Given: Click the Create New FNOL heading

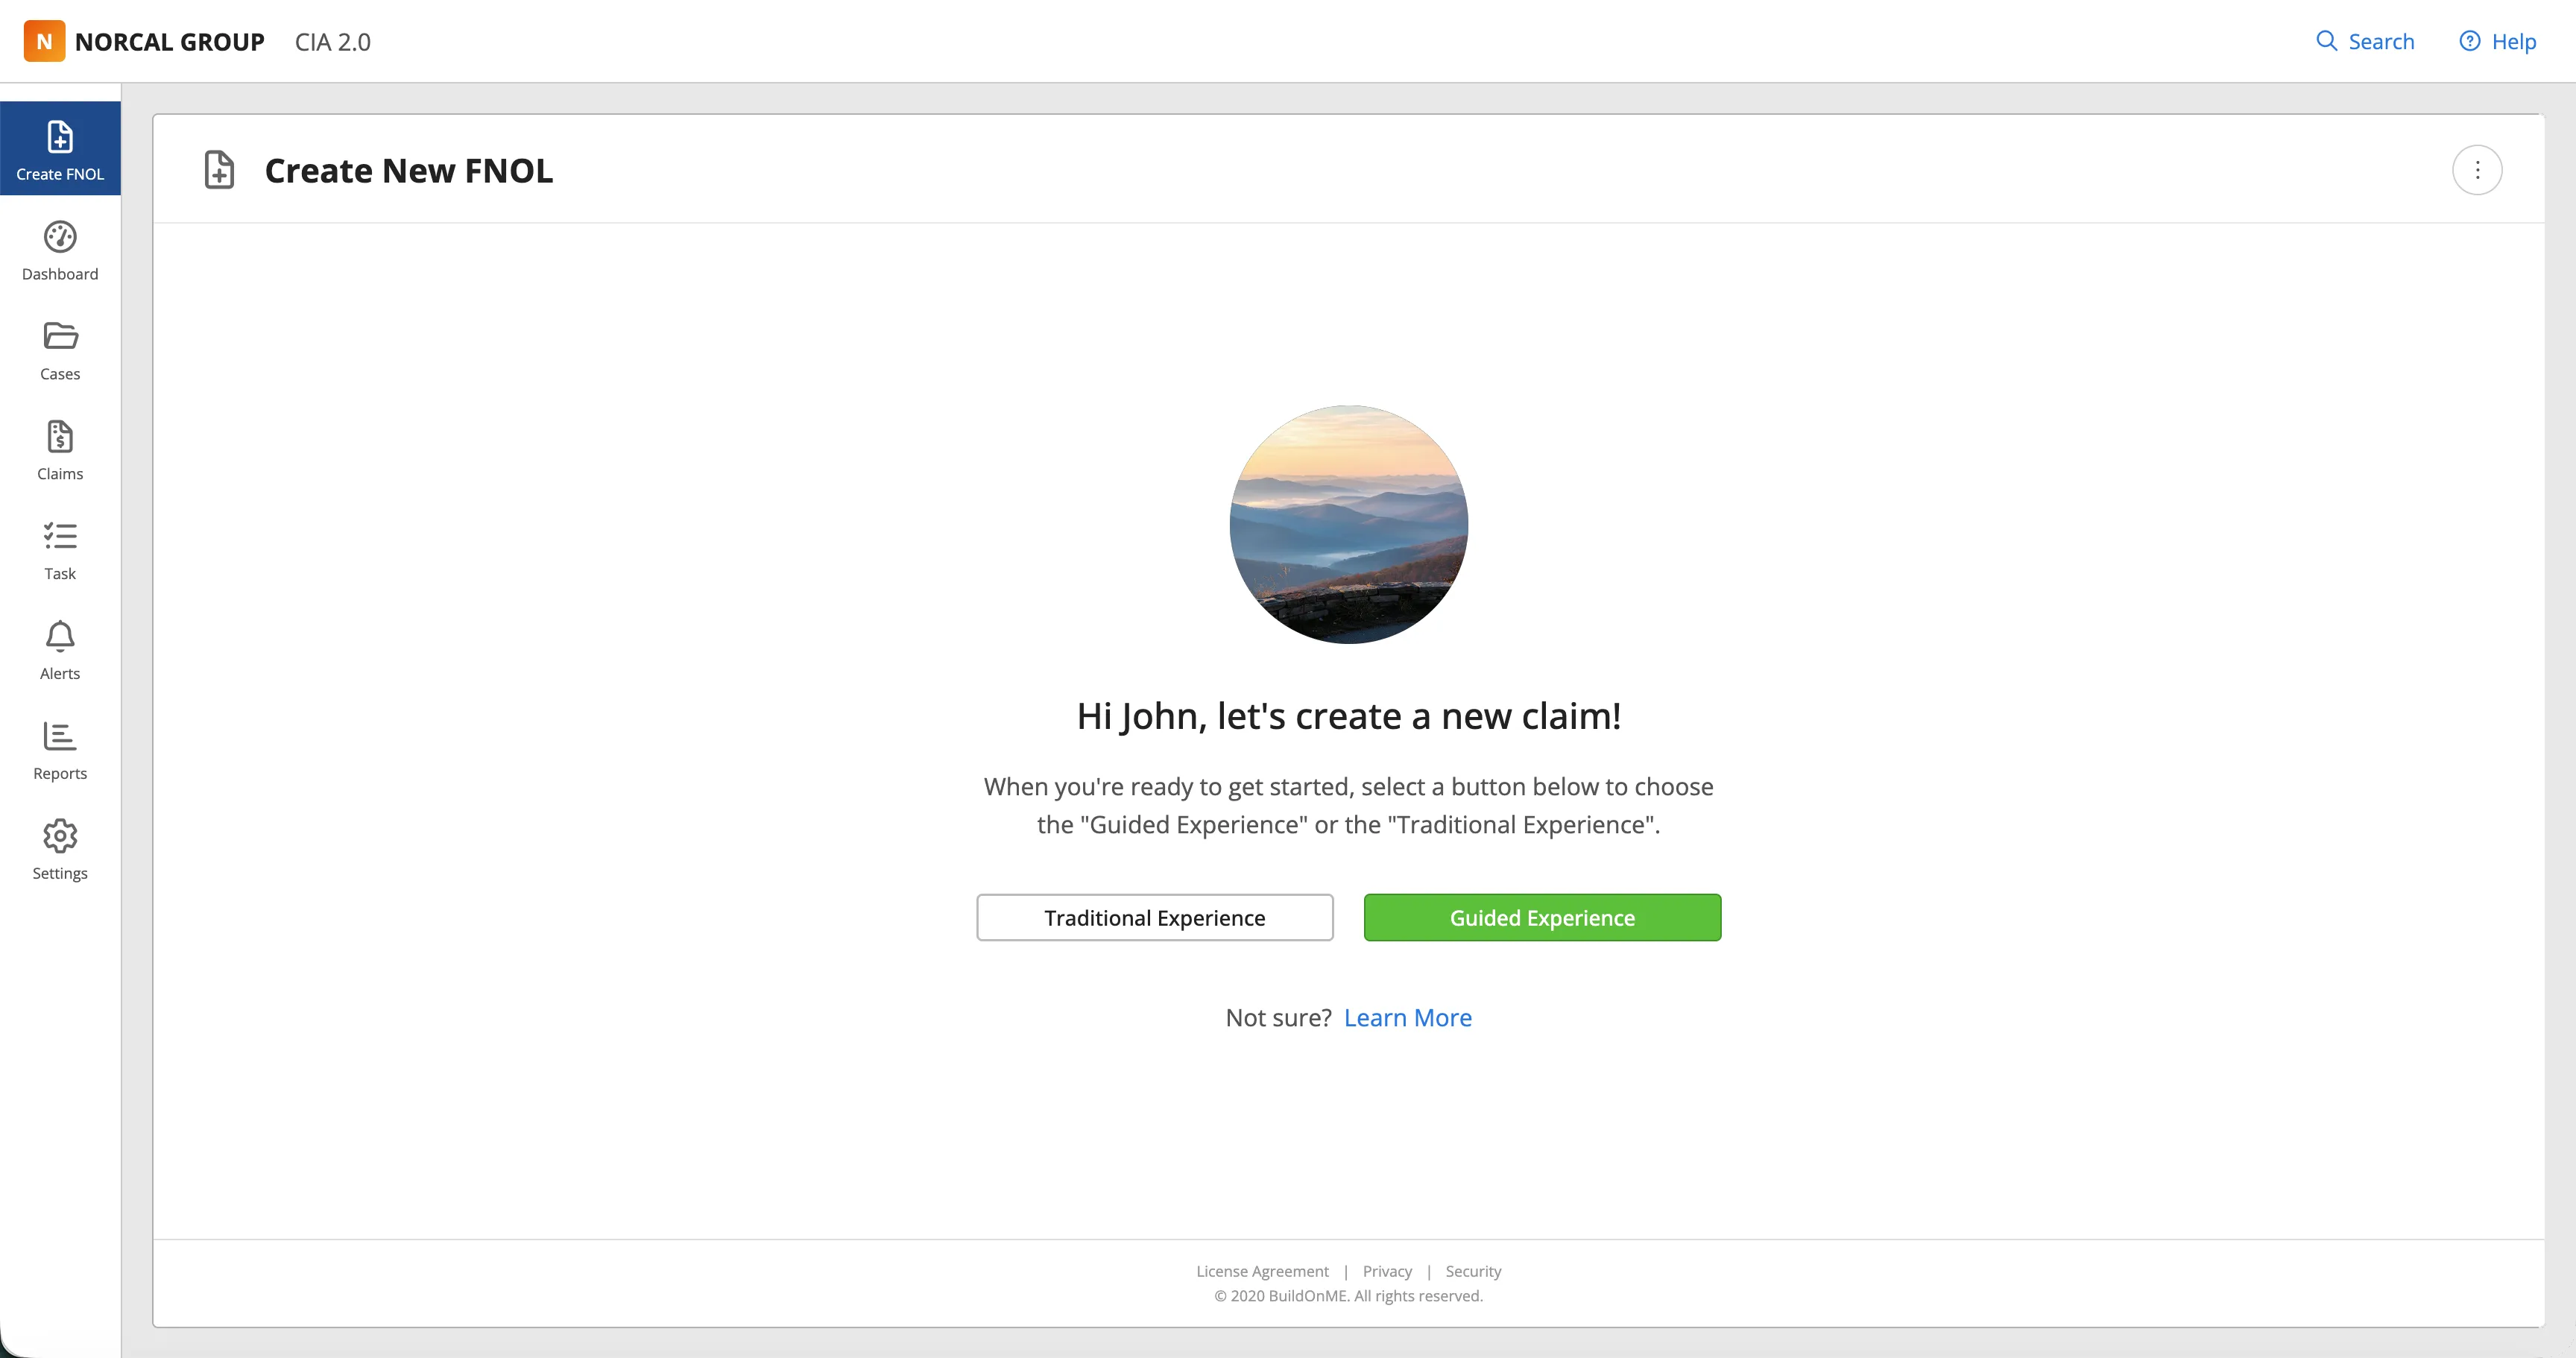Looking at the screenshot, I should 408,170.
